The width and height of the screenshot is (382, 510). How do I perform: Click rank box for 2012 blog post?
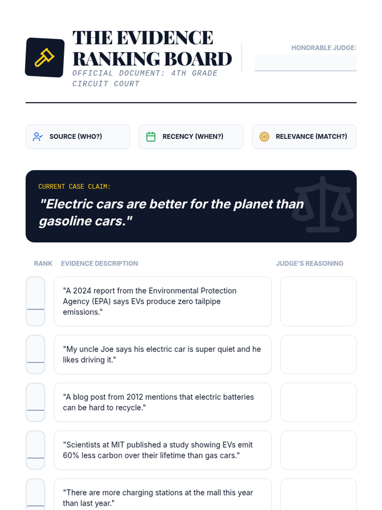point(35,402)
